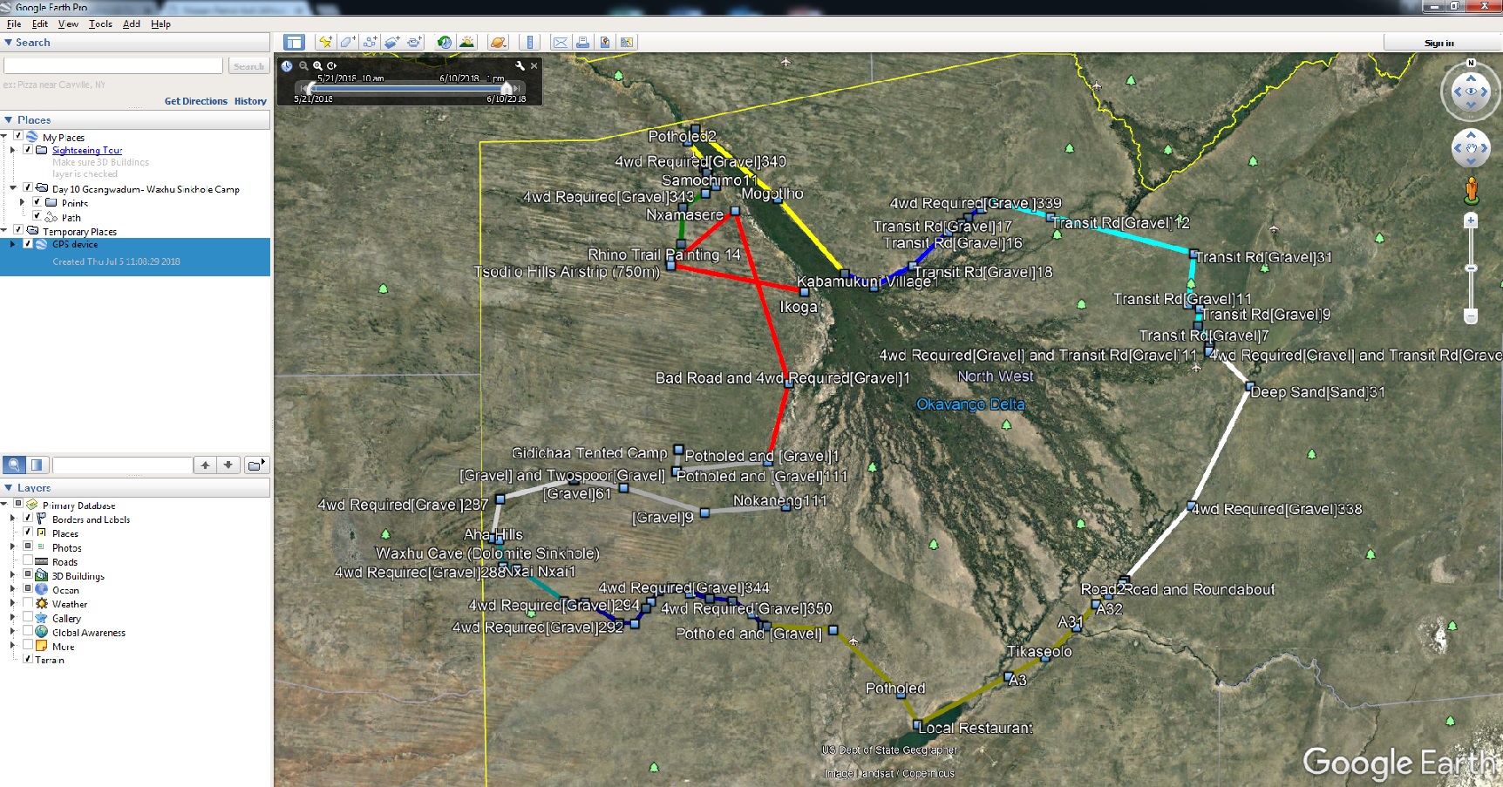Show historical imagery
This screenshot has width=1503, height=787.
tap(445, 42)
